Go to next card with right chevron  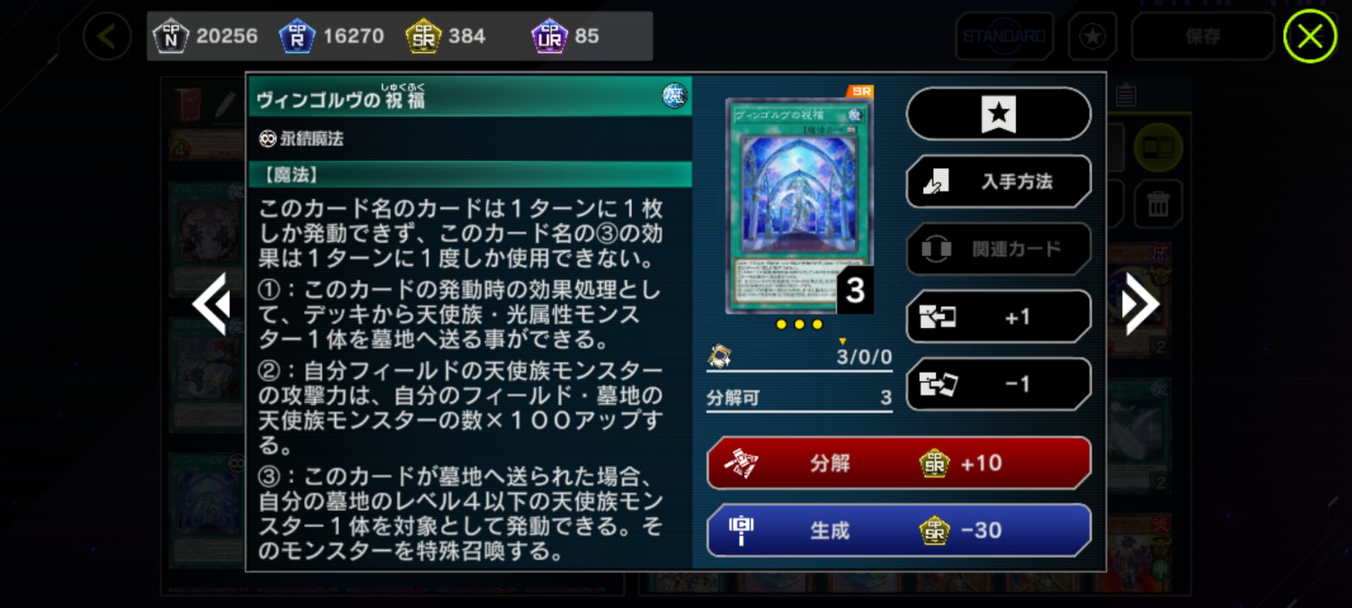coord(1140,305)
